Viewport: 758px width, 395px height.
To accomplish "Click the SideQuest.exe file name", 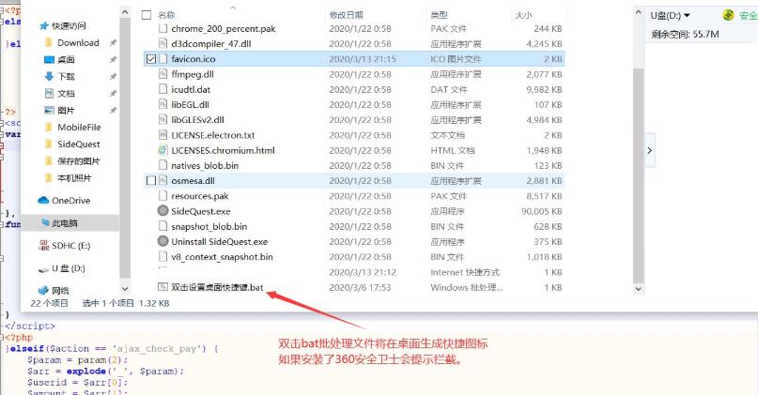I will click(x=201, y=211).
